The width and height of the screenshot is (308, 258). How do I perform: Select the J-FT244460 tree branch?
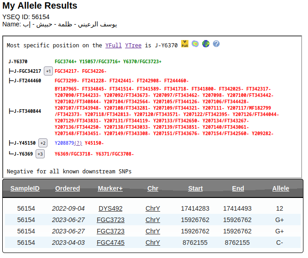(x=27, y=81)
